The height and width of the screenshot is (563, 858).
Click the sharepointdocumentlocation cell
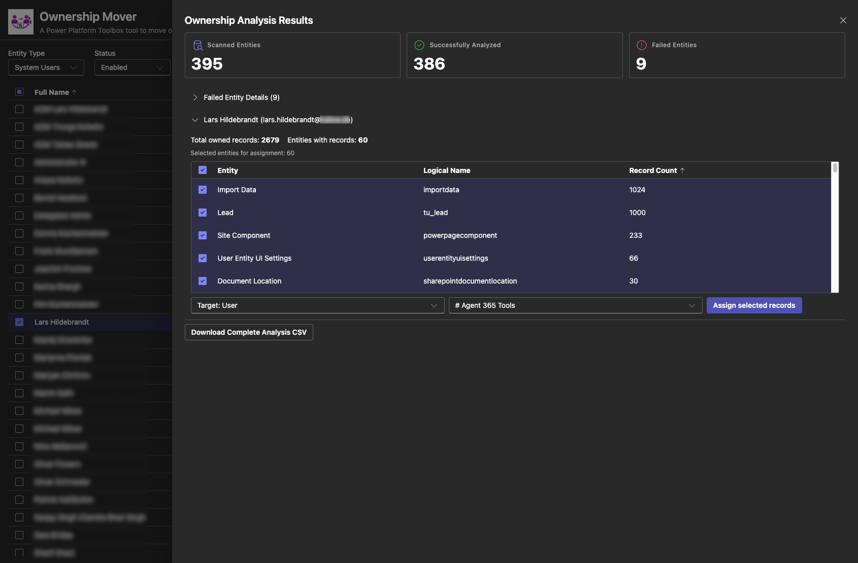point(470,281)
